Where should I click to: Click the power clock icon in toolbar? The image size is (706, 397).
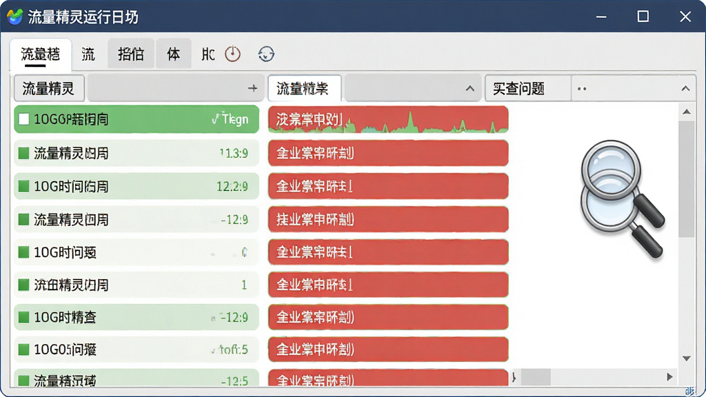pos(233,54)
